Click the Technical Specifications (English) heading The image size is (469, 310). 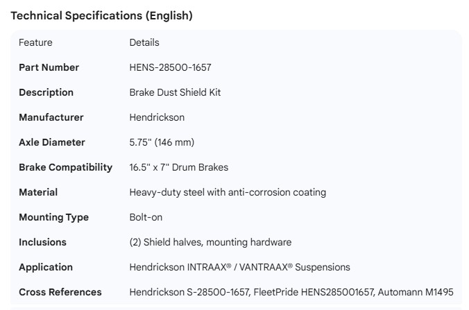click(101, 15)
